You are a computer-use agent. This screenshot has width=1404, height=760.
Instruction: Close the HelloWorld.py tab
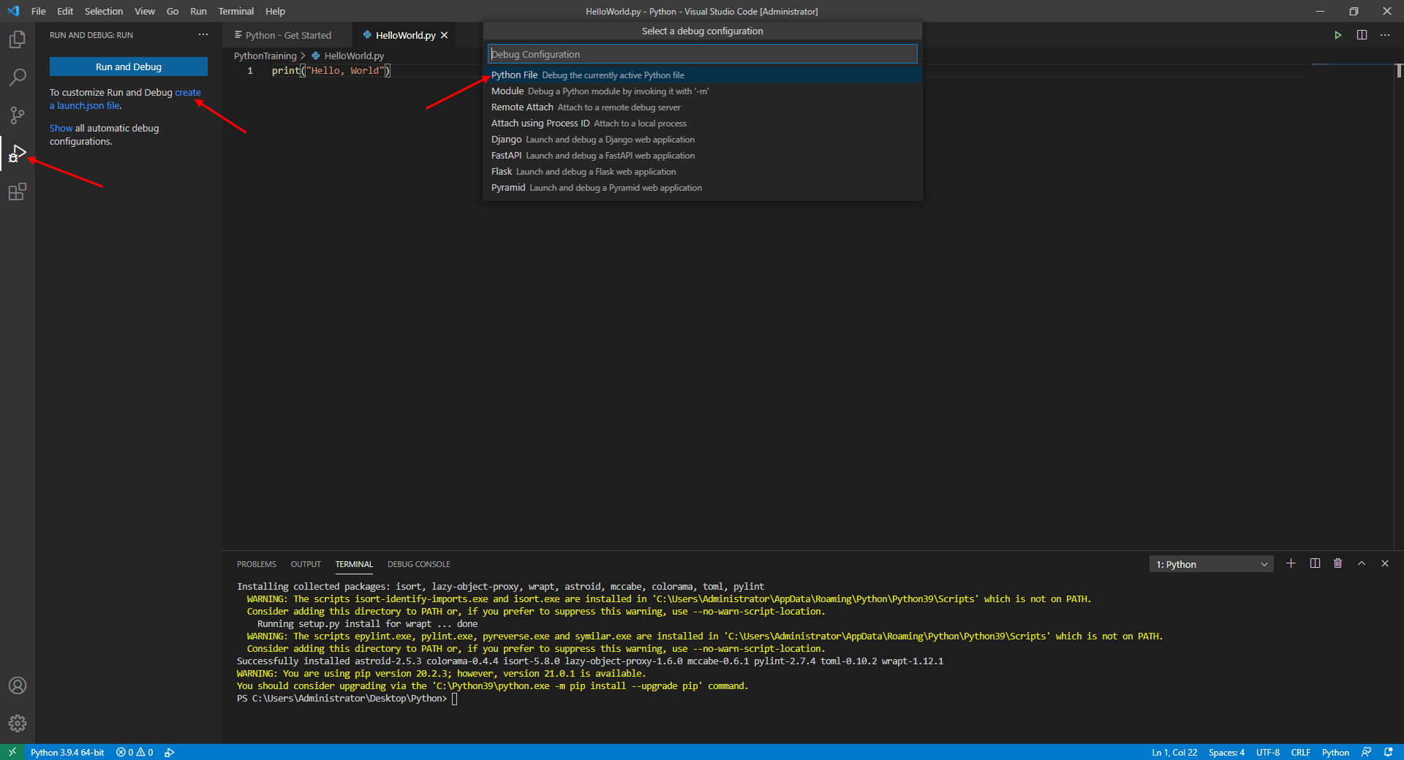pos(445,35)
